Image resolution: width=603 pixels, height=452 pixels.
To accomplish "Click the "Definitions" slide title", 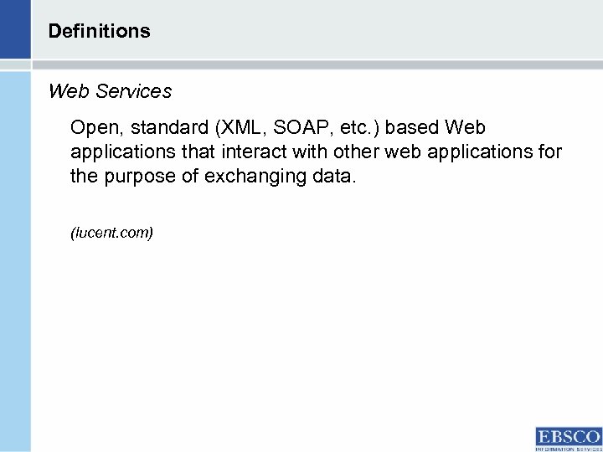I will coord(99,31).
